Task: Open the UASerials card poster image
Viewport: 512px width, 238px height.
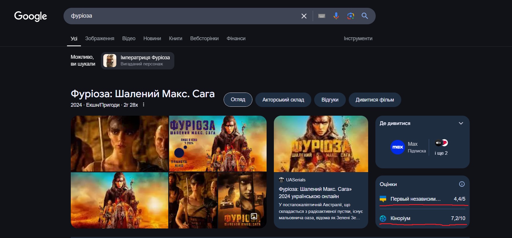Action: [321, 144]
